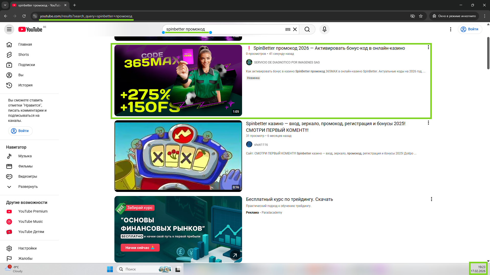Play the slot machine video thumbnail
This screenshot has width=490, height=275.
[178, 156]
